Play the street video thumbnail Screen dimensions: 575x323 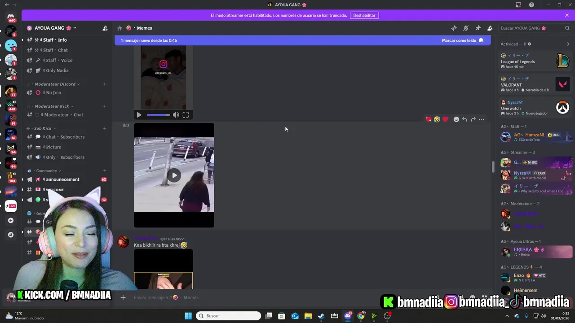pyautogui.click(x=174, y=175)
